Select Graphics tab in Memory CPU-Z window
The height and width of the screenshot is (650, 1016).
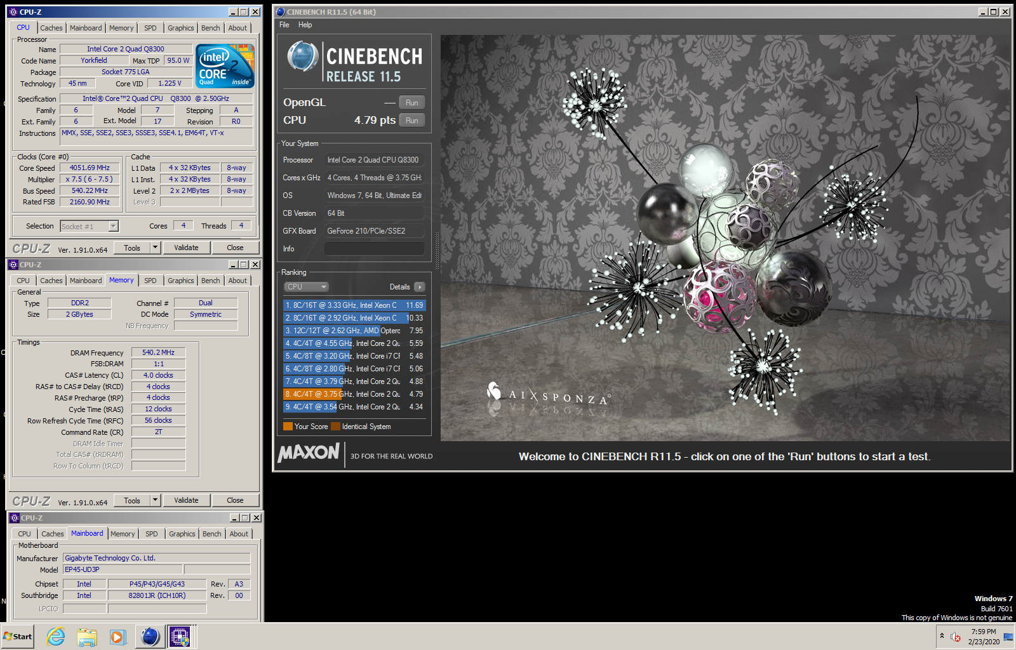coord(181,281)
